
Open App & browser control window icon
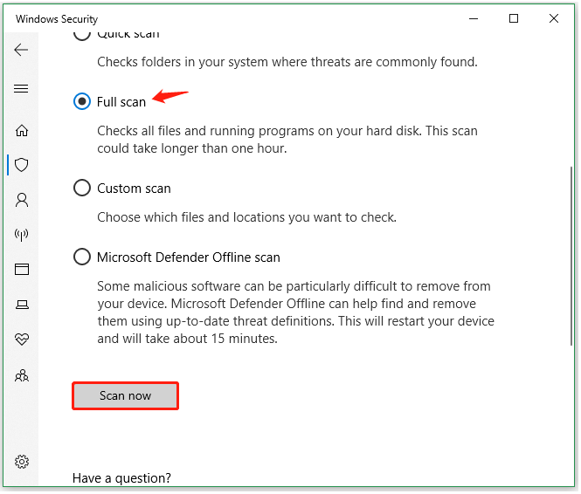click(22, 270)
